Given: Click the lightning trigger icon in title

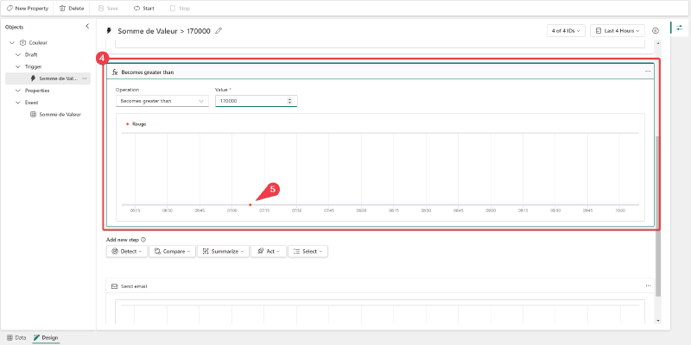Looking at the screenshot, I should (x=110, y=31).
